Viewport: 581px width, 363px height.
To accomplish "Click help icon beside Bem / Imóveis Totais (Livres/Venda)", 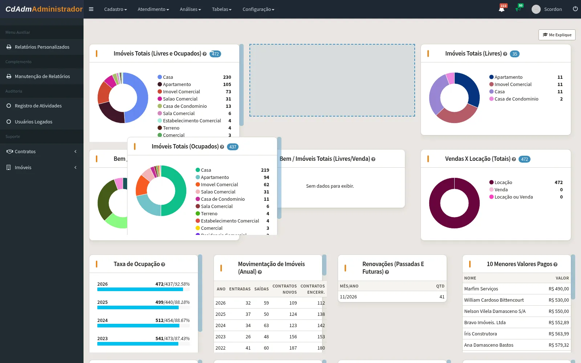I will tap(373, 159).
